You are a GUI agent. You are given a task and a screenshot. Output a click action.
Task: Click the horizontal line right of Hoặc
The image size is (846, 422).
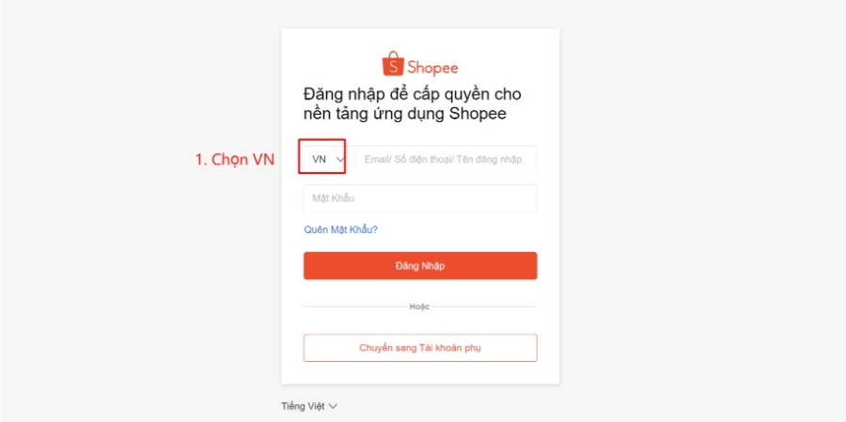[x=483, y=306]
